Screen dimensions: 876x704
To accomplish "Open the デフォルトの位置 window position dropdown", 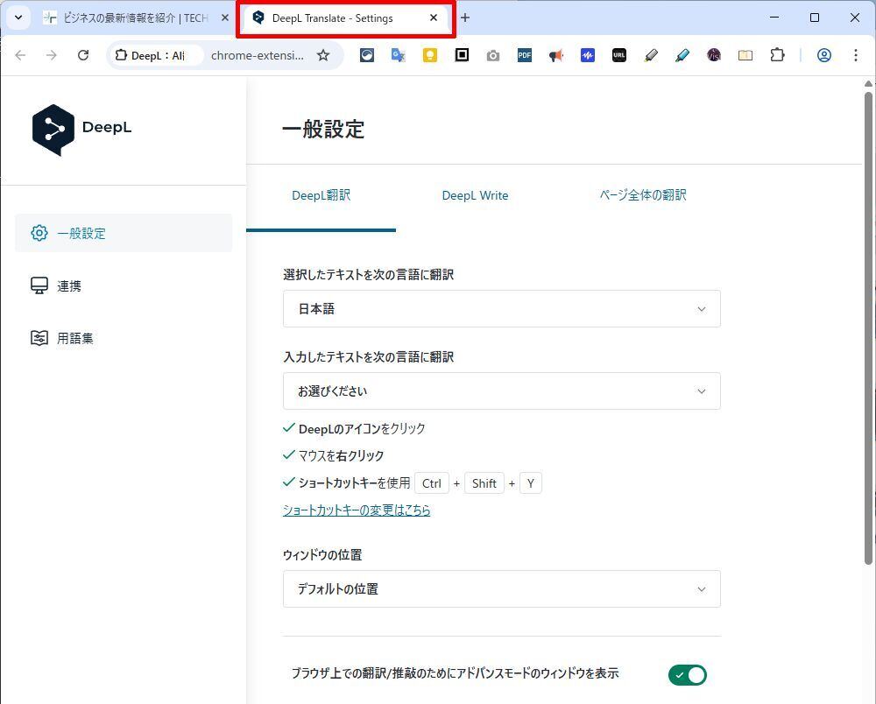I will 502,589.
